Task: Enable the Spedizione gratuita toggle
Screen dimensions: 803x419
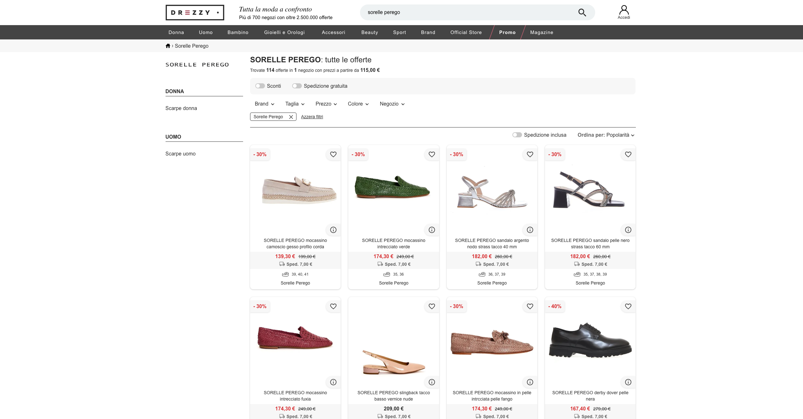Action: click(x=297, y=86)
